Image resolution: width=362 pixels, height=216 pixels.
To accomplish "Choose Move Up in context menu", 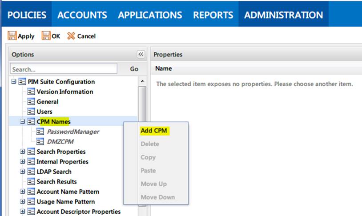I will [x=154, y=184].
